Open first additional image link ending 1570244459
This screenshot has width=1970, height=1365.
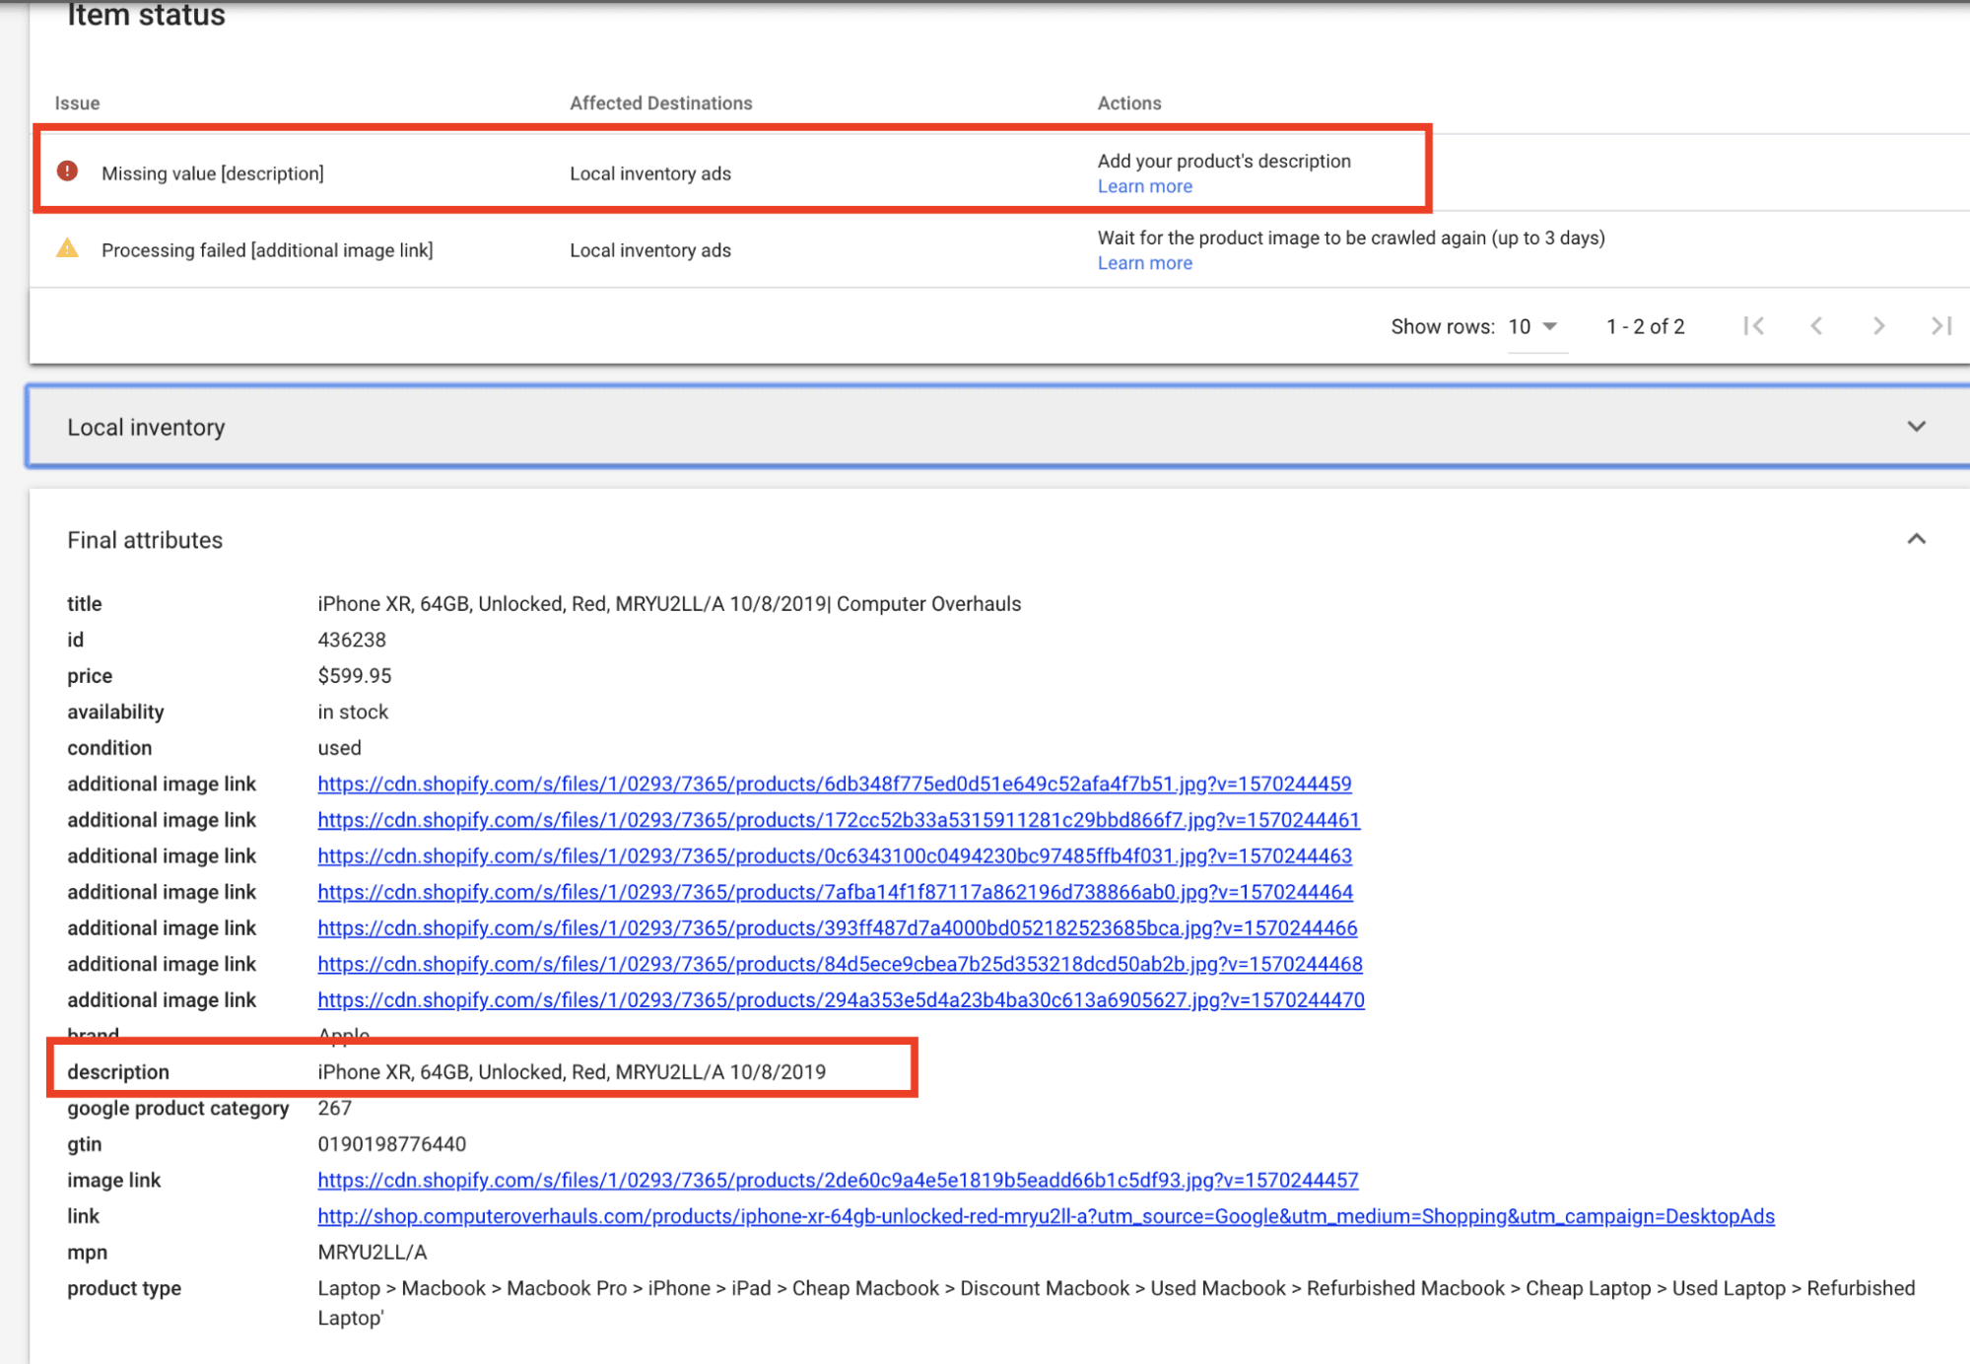click(x=834, y=784)
